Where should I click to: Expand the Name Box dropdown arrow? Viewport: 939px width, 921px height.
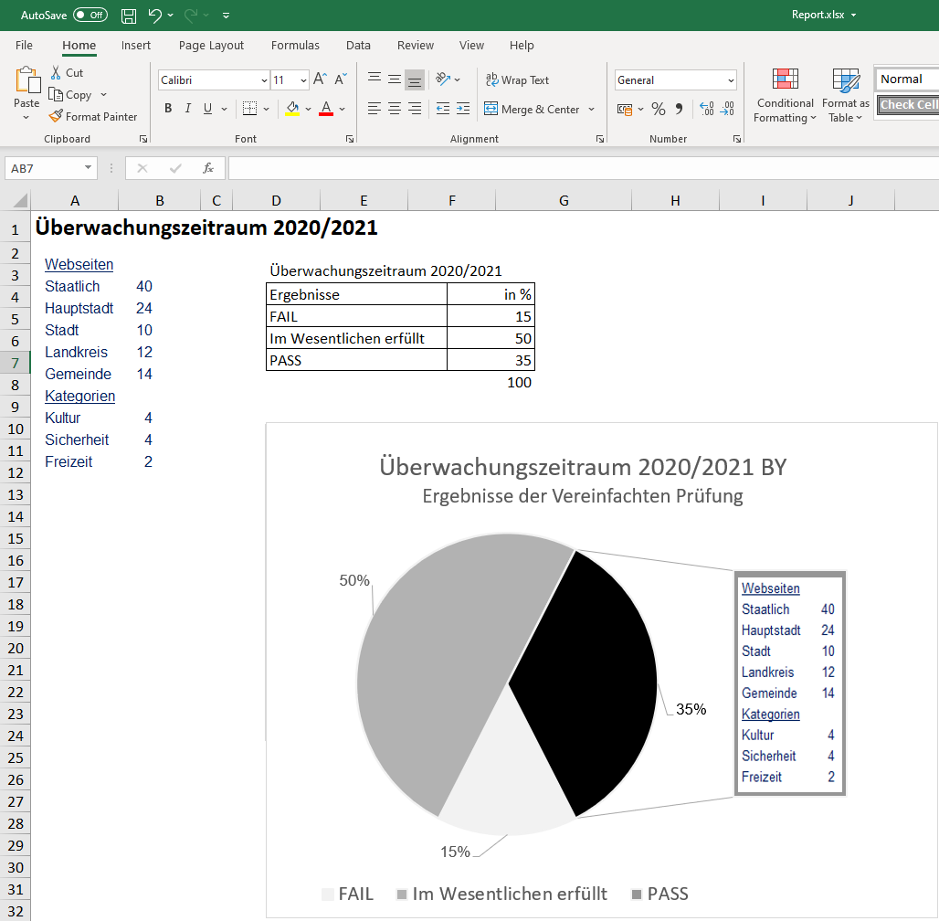88,168
